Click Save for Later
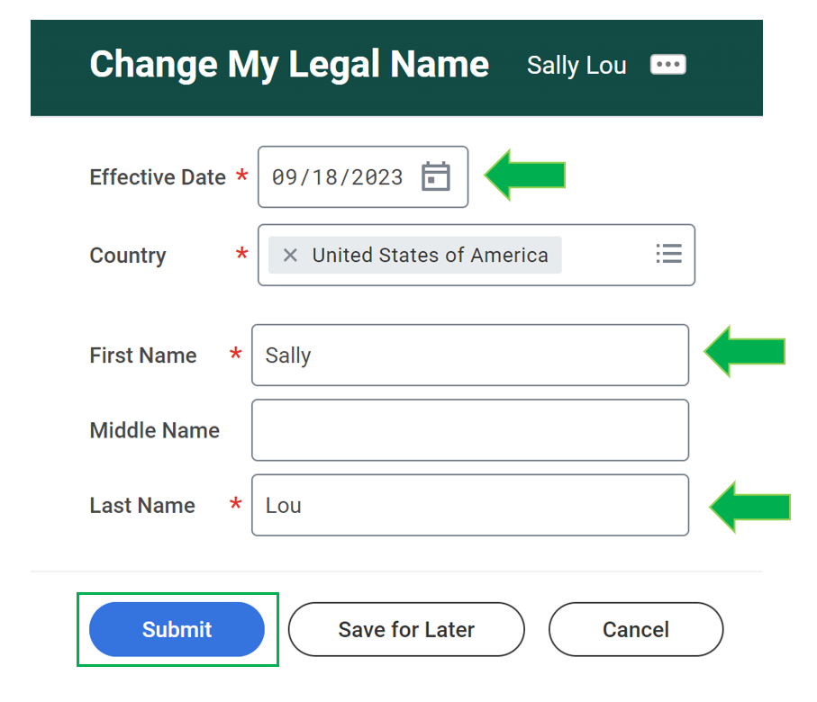This screenshot has width=817, height=702. (x=405, y=629)
